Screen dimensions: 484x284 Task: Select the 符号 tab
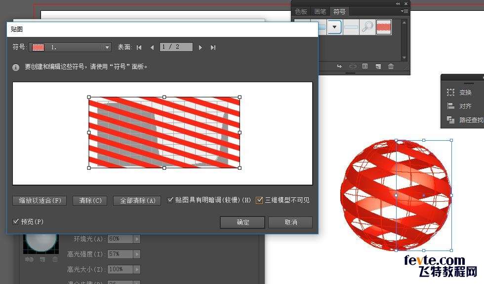[339, 11]
